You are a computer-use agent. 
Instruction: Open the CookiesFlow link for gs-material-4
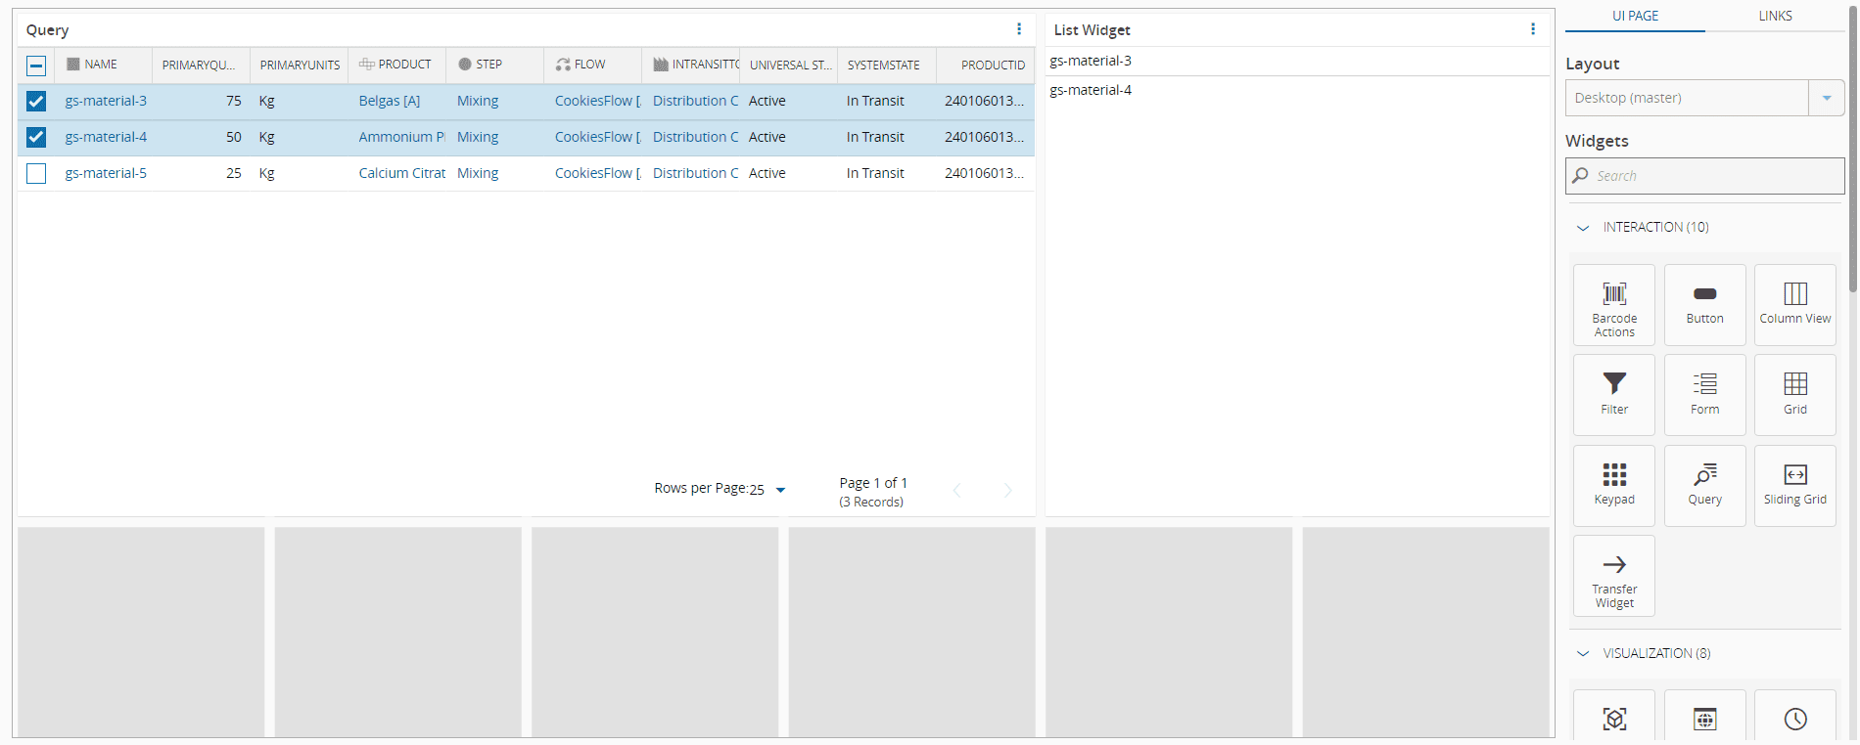(597, 137)
